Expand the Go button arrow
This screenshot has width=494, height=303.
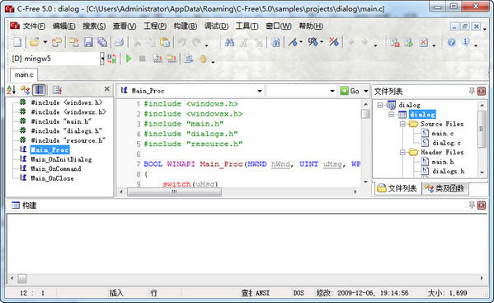click(366, 91)
